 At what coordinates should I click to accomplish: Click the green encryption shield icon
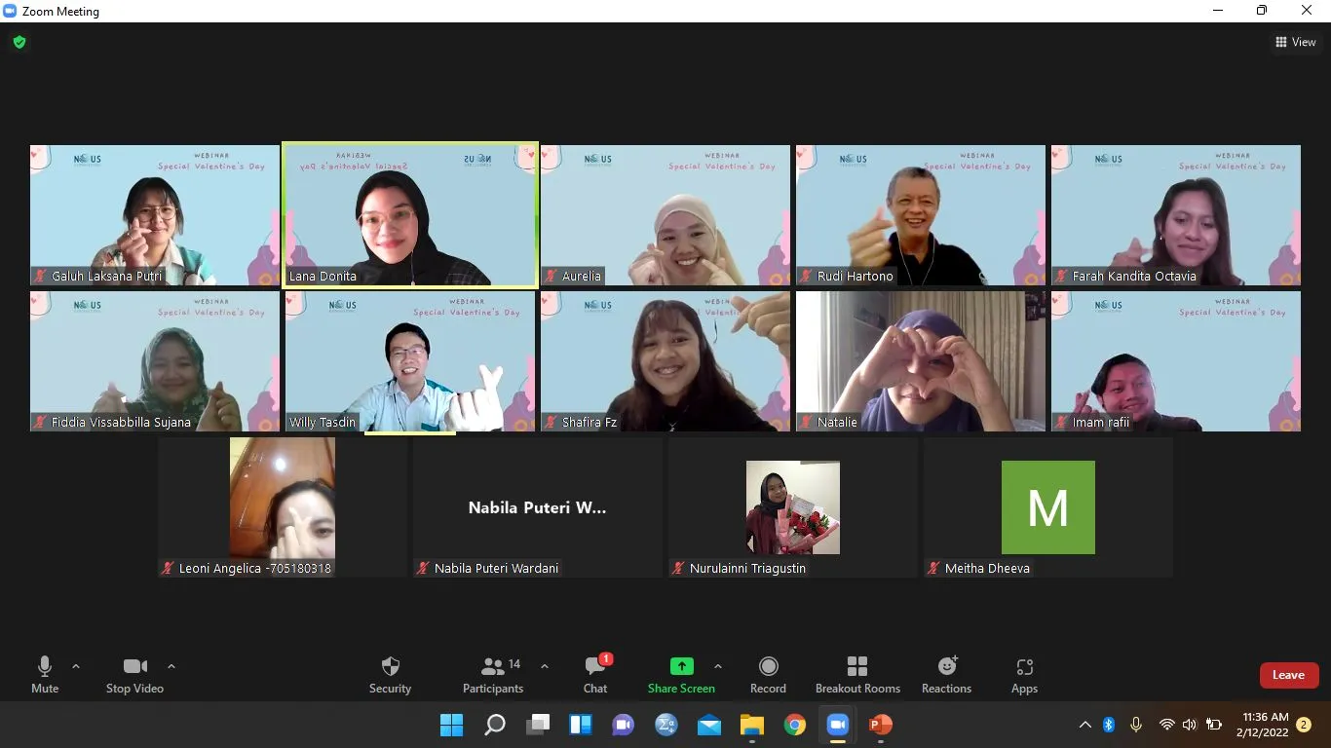click(19, 42)
